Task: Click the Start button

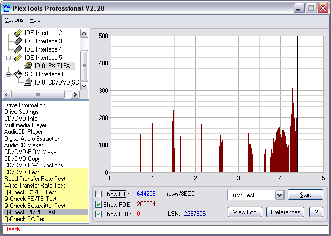Action: coord(305,195)
